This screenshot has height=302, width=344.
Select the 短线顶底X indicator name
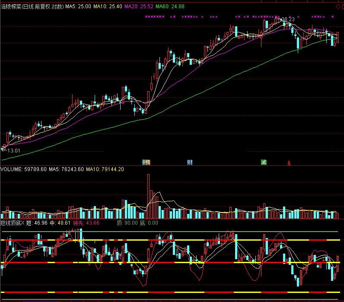point(13,223)
